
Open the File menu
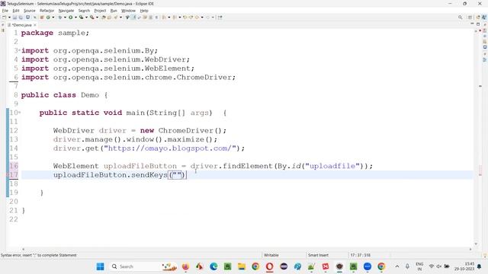pyautogui.click(x=5, y=11)
